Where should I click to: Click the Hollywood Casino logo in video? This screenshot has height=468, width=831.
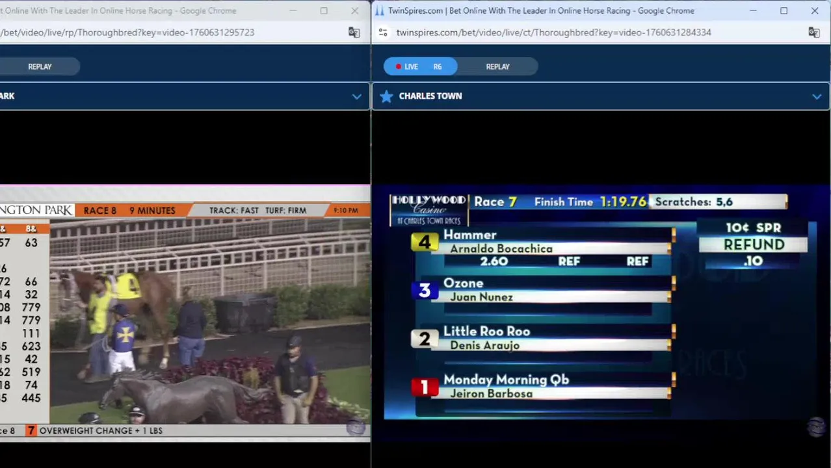point(429,209)
